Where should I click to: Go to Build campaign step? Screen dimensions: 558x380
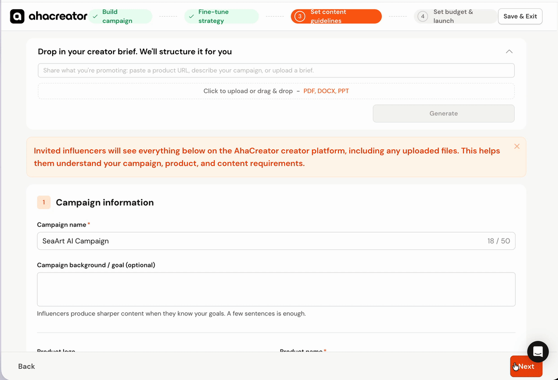click(120, 17)
